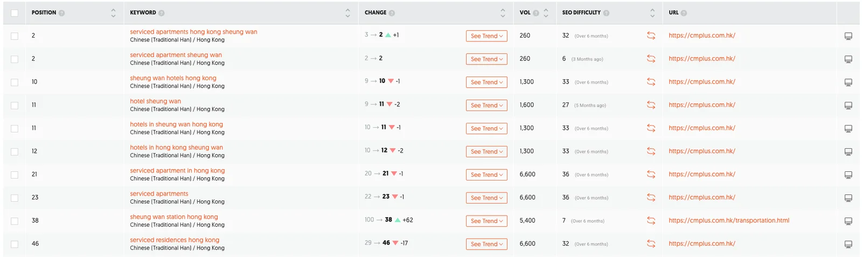Click desktop device icon in 'serviced residences hong kong' row
Viewport: 862px width, 257px height.
(848, 244)
